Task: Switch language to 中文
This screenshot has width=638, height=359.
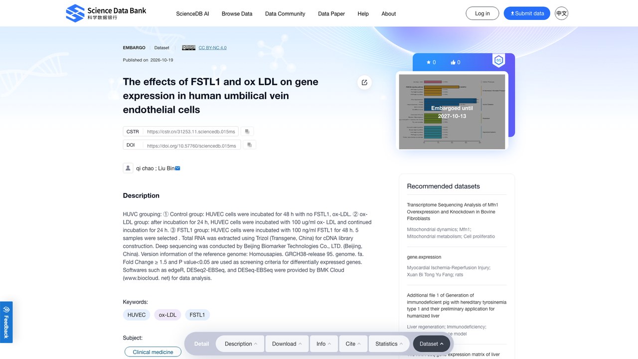Action: click(x=562, y=13)
